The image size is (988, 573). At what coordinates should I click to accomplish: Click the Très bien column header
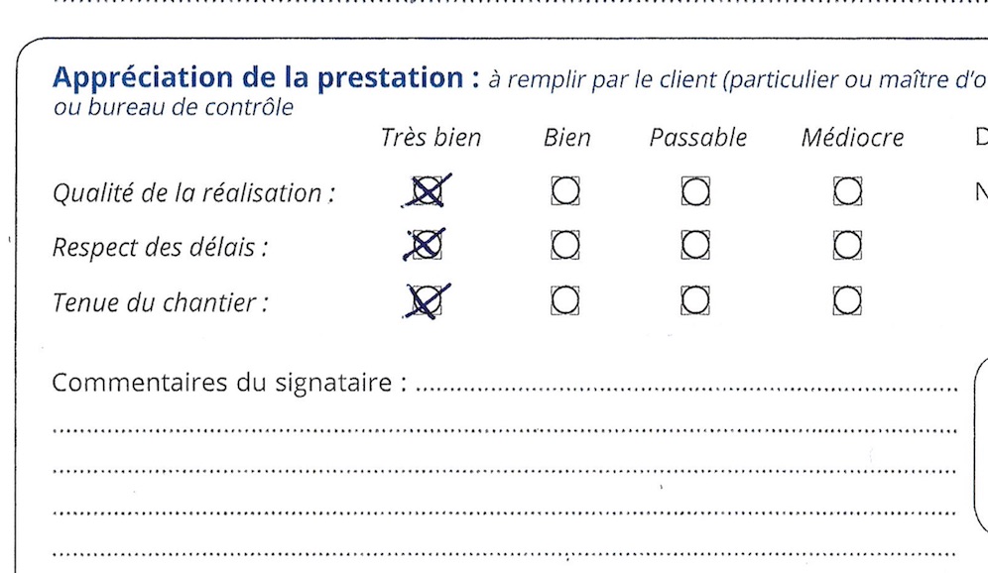tap(431, 137)
